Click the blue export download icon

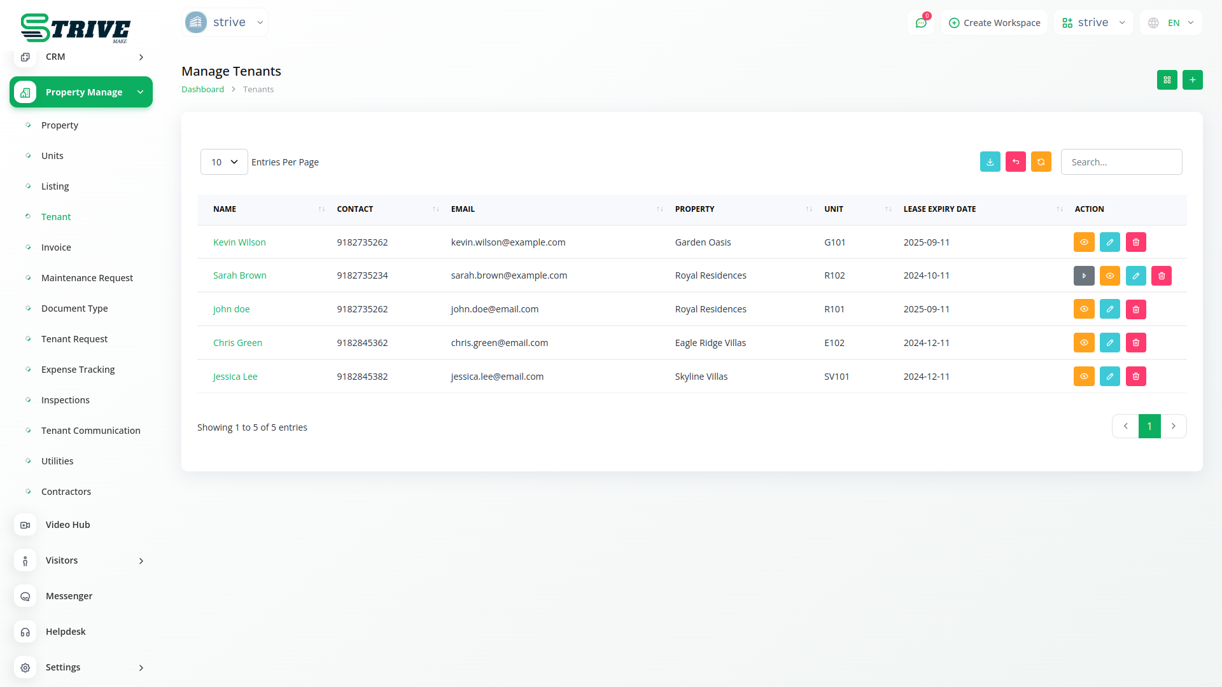point(990,162)
